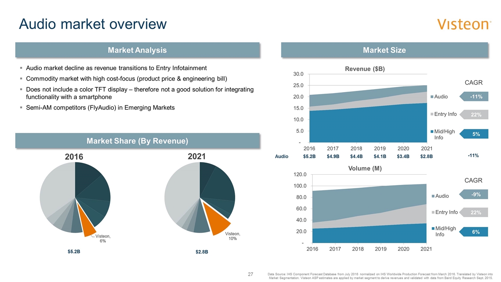Click the blue Mid/High Info area in Revenue chart
This screenshot has height=282, width=501.
[368, 125]
